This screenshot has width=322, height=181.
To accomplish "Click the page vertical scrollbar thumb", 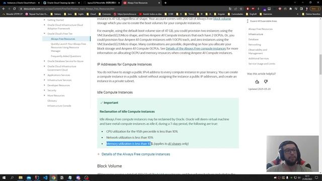I will click(x=320, y=64).
